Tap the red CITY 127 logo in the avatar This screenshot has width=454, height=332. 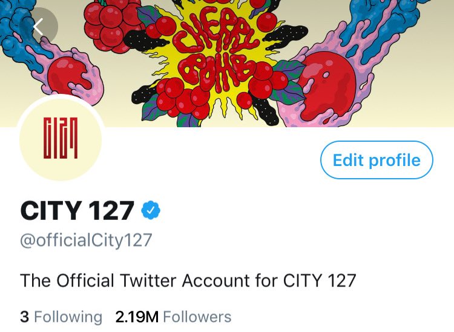(61, 138)
